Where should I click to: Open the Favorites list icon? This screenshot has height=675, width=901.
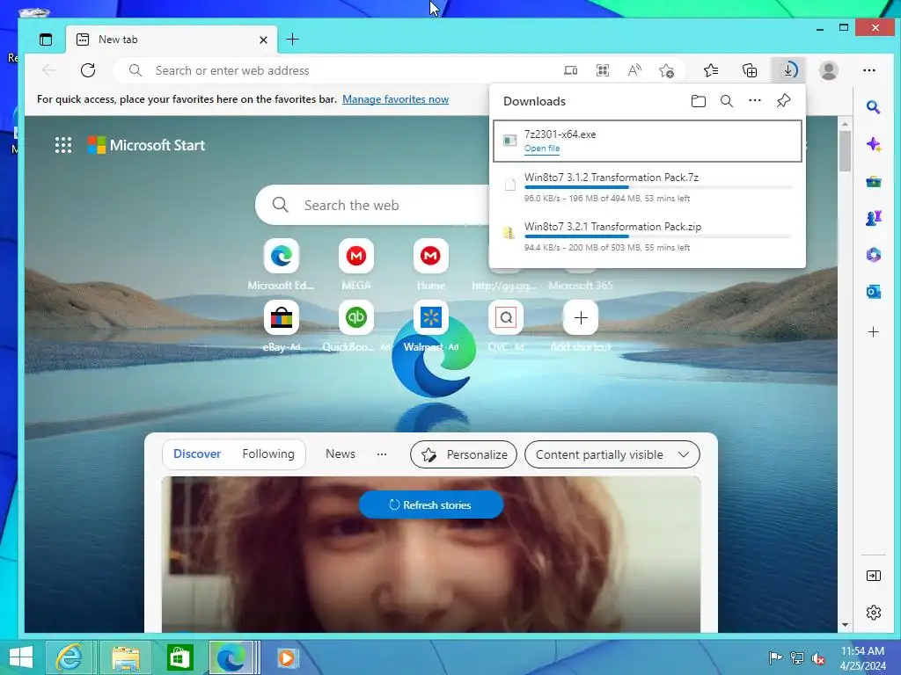coord(711,70)
